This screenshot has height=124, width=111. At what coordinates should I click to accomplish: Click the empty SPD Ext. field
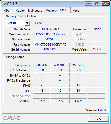pyautogui.click(x=97, y=44)
